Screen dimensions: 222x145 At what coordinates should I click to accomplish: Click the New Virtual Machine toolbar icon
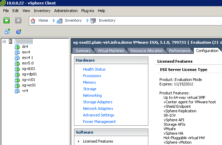tap(7, 31)
